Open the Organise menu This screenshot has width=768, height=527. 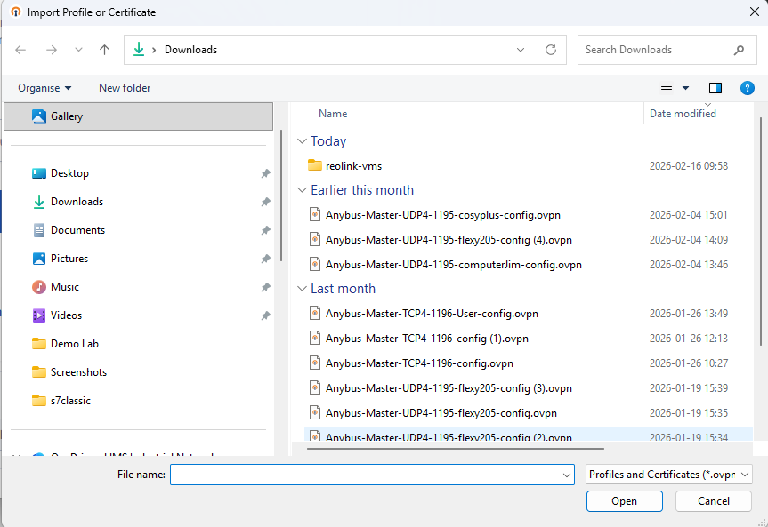(44, 88)
